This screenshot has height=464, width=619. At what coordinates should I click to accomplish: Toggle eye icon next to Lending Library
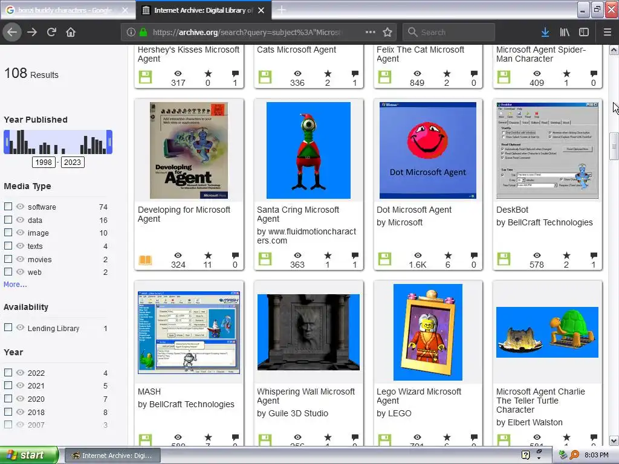pyautogui.click(x=20, y=327)
